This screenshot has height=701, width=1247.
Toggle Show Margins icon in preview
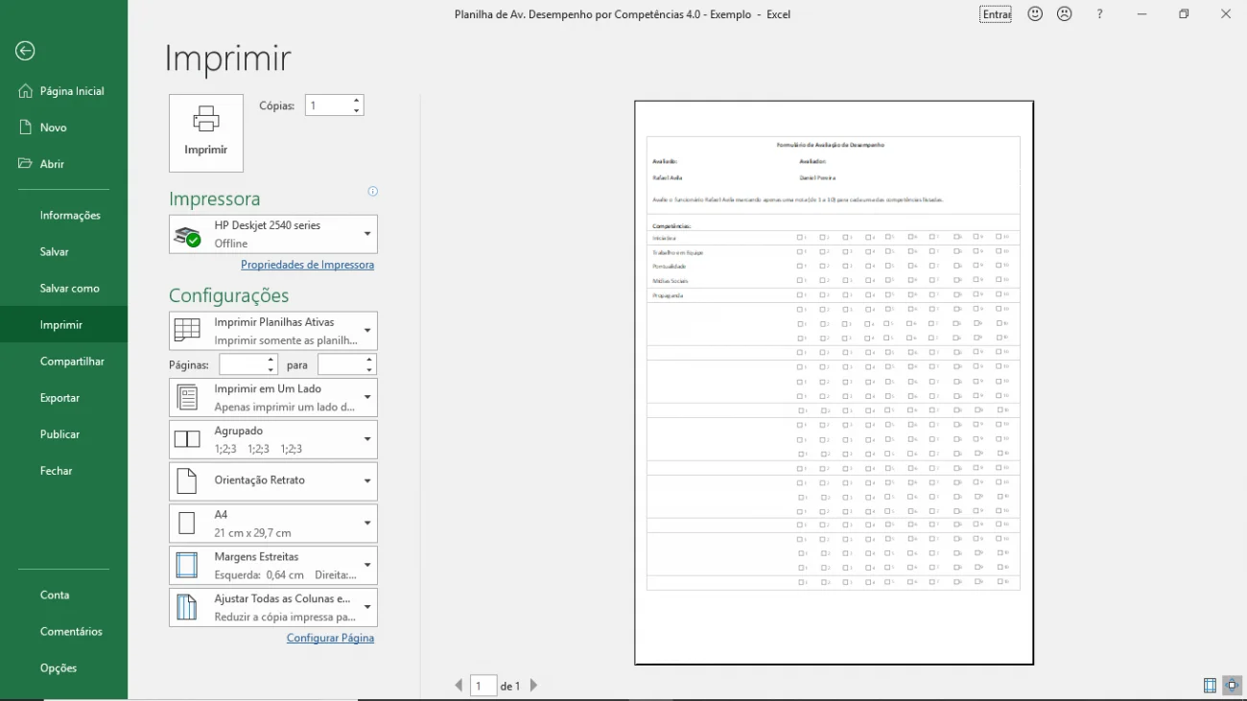[x=1210, y=686]
